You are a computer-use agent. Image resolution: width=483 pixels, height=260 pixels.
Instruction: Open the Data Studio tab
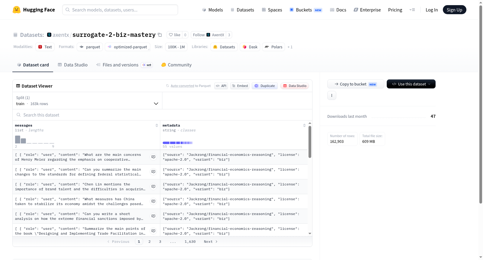73,65
